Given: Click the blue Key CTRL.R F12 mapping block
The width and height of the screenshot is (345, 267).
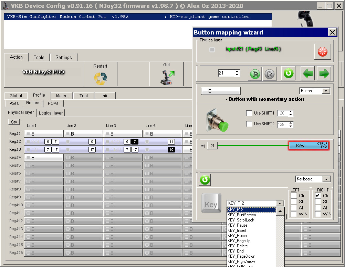Looking at the screenshot, I should [309, 146].
